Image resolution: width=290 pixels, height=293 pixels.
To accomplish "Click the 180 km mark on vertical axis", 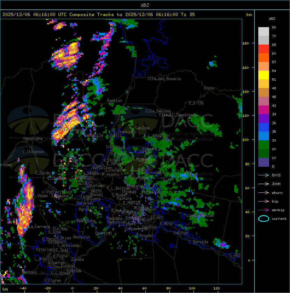I will 245,43.
